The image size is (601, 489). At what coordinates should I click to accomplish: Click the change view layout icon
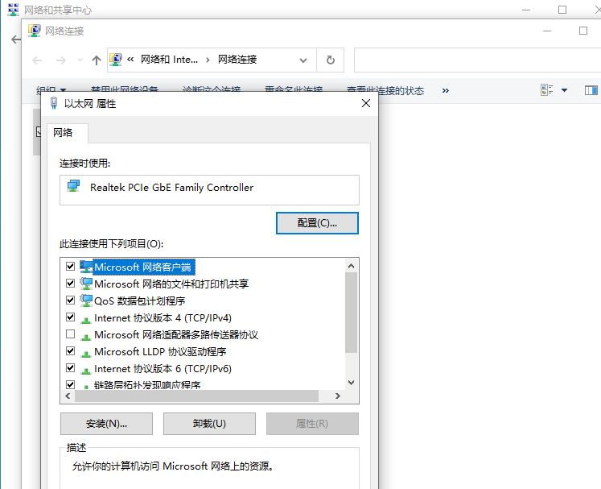(547, 90)
